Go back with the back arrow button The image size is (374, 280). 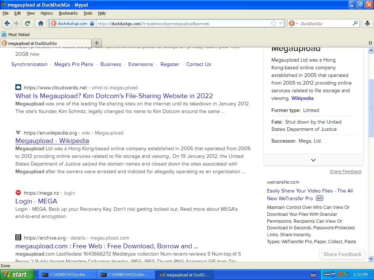point(7,23)
